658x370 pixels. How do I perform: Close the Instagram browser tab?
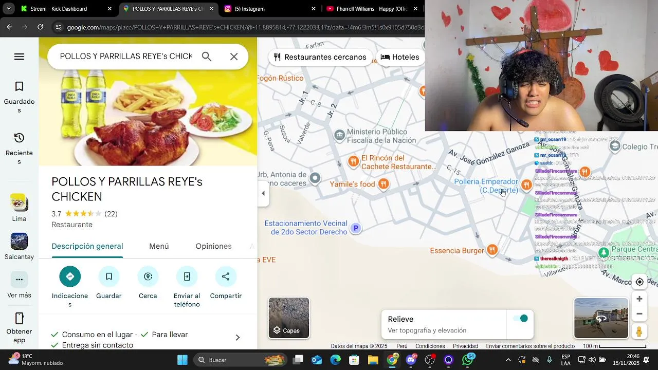(x=314, y=9)
